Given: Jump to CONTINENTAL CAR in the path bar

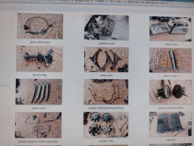Looking at the screenshot, I should pyautogui.click(x=41, y=0).
